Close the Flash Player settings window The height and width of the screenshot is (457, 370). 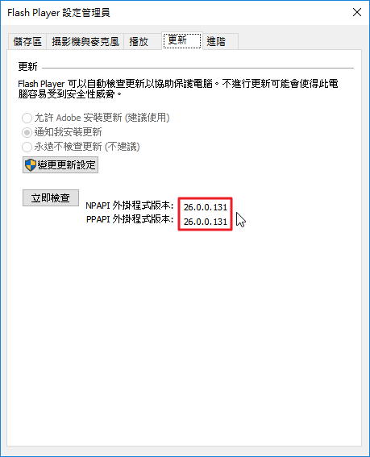click(x=357, y=12)
